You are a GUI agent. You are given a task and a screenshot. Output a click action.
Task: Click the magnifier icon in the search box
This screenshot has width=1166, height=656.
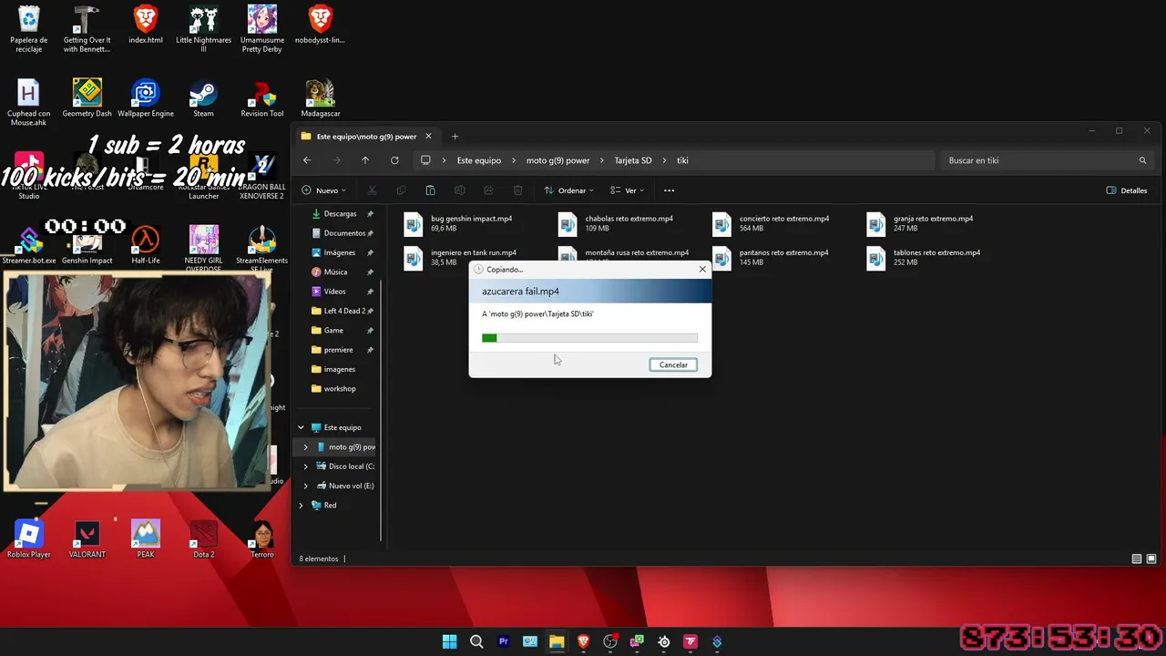tap(1142, 160)
